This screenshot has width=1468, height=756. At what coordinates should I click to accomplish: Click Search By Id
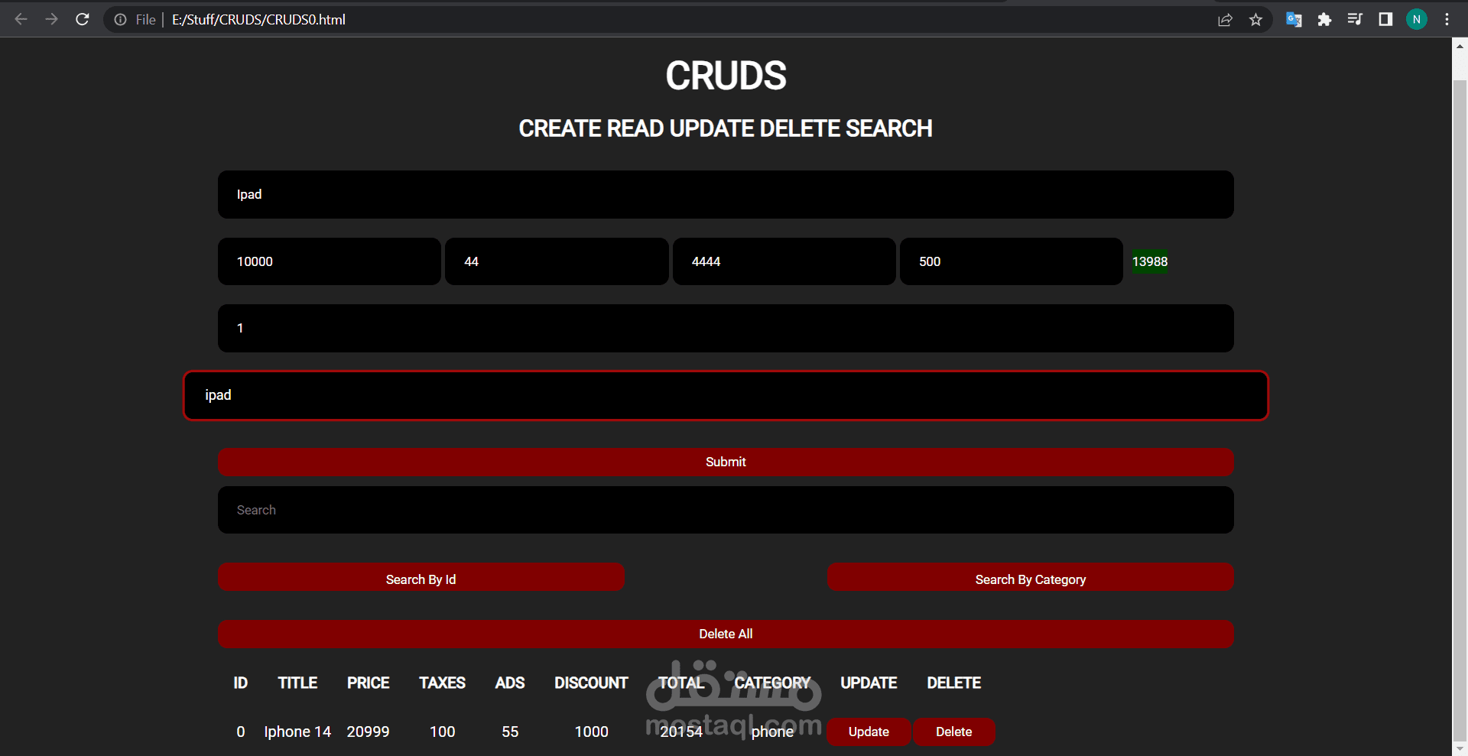pos(421,579)
